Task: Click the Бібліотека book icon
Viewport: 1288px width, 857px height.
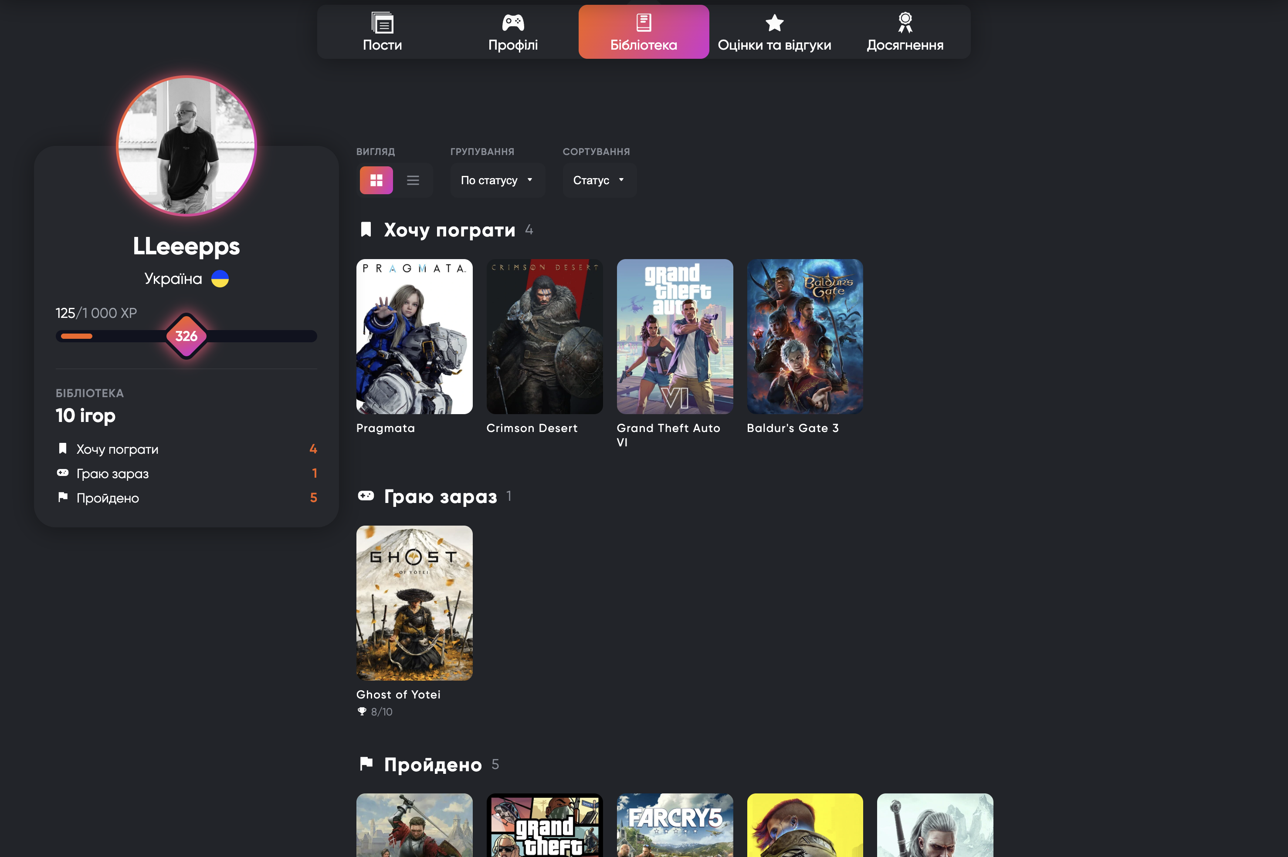Action: [644, 22]
